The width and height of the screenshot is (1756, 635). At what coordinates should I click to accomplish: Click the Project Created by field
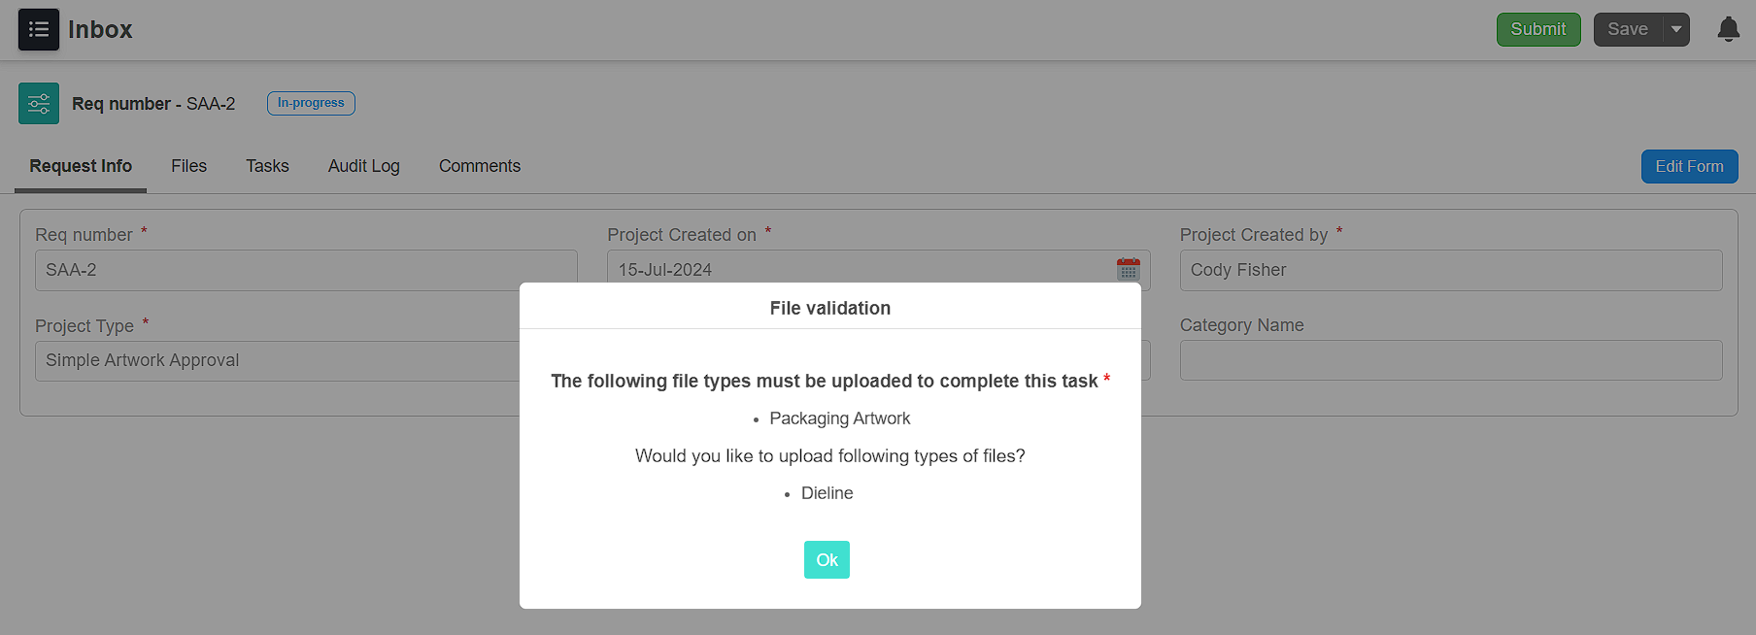1451,270
